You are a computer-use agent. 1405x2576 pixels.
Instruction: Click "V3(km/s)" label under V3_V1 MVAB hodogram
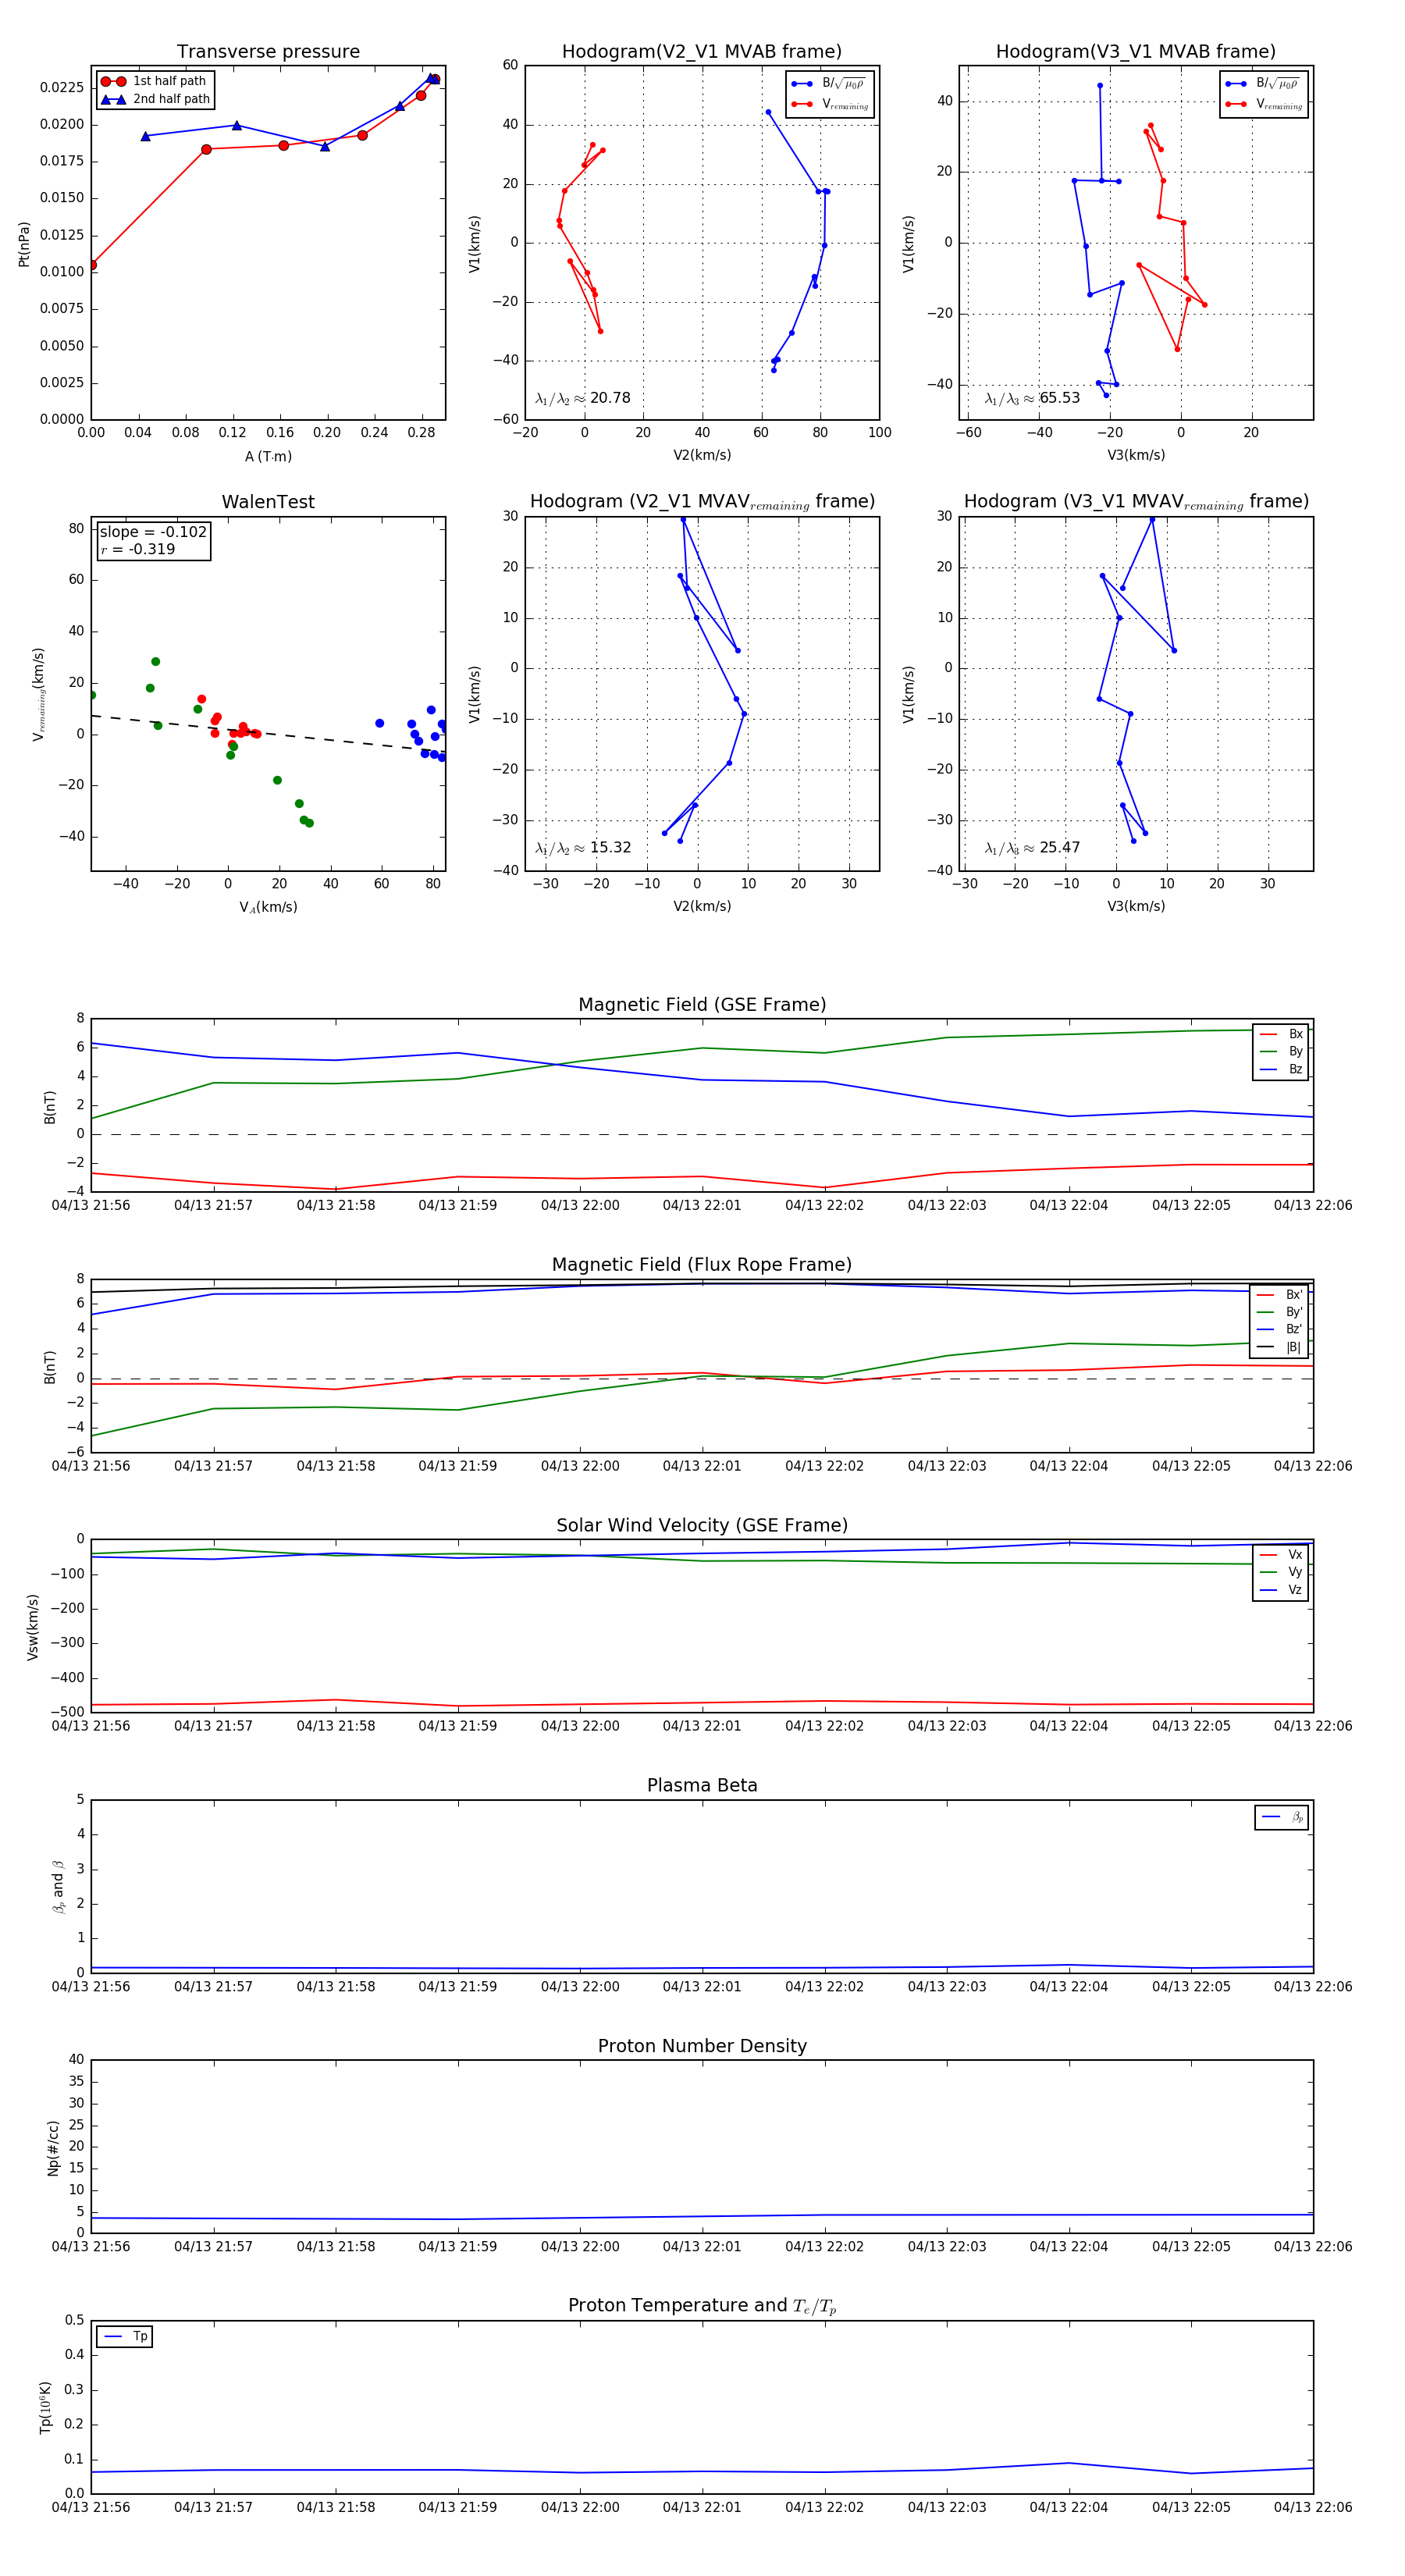1136,456
